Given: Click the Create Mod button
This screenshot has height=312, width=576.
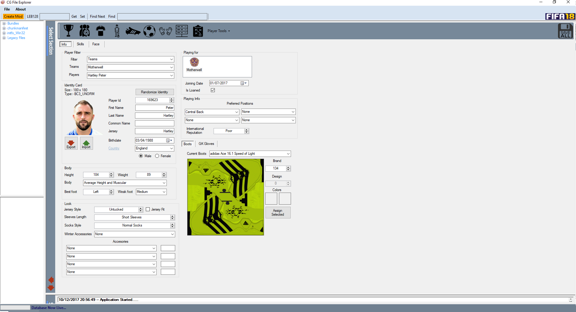Looking at the screenshot, I should click(x=13, y=16).
